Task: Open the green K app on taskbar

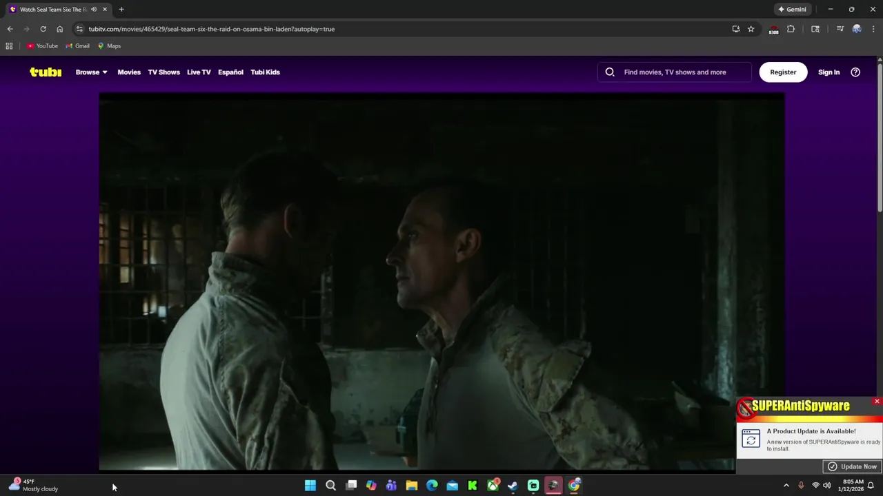Action: click(473, 486)
